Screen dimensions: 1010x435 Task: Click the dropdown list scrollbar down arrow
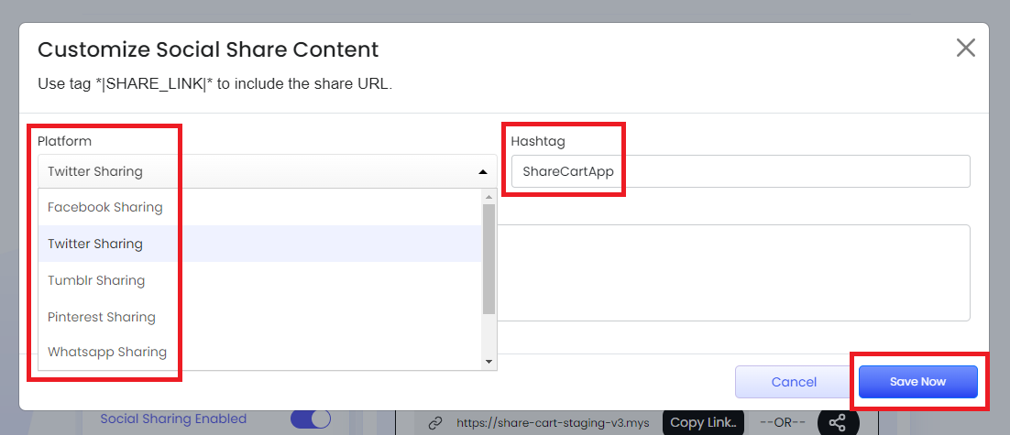[x=489, y=363]
